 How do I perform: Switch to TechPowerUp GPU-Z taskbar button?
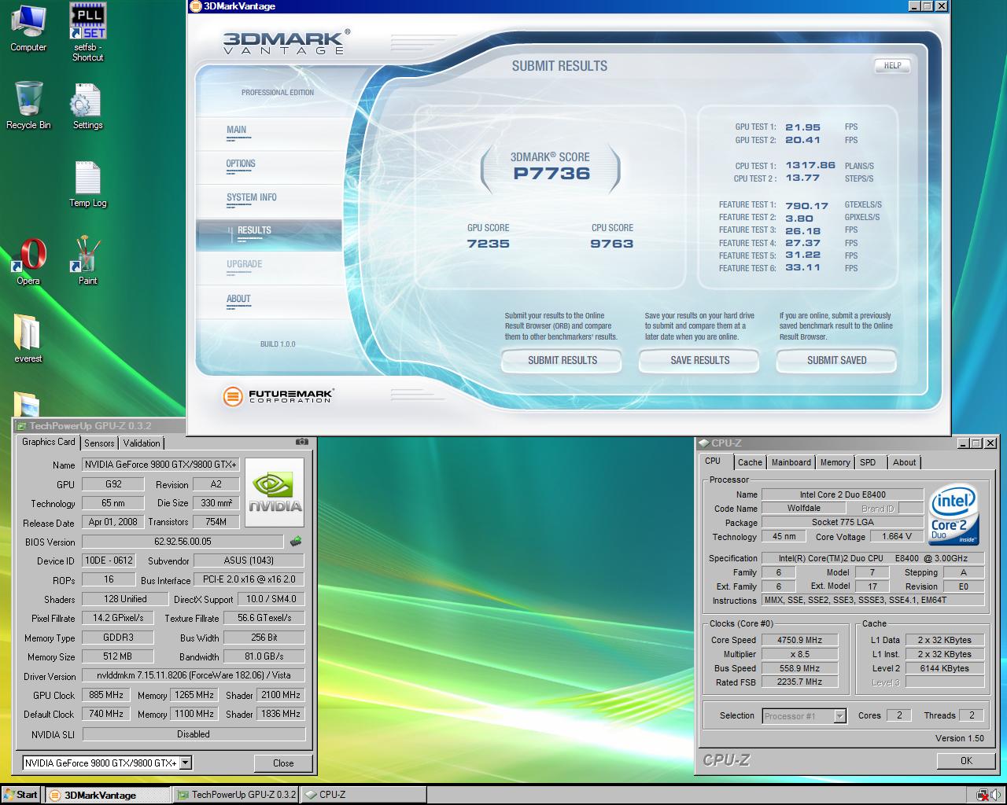(236, 795)
